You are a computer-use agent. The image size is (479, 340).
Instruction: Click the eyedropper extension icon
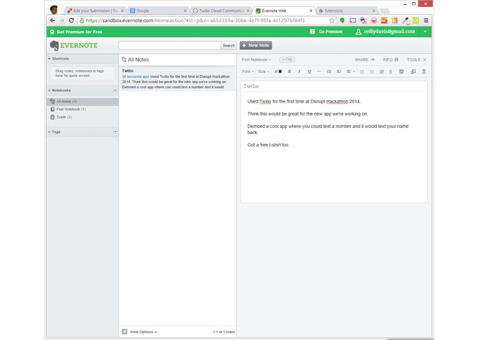point(405,21)
